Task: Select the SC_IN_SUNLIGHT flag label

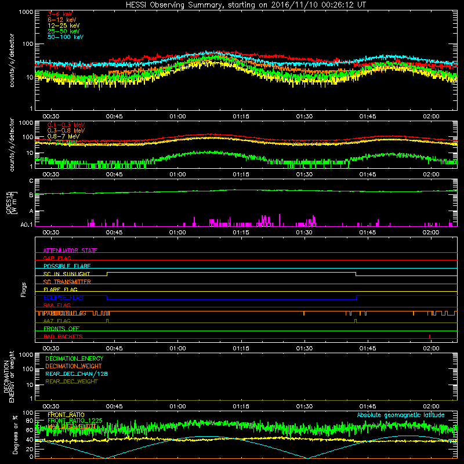Action: [x=67, y=274]
